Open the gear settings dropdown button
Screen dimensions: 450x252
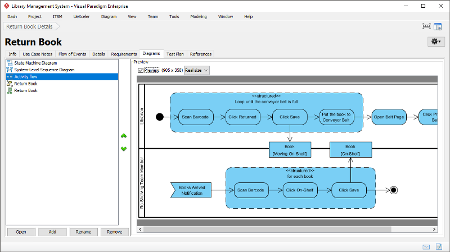[436, 42]
